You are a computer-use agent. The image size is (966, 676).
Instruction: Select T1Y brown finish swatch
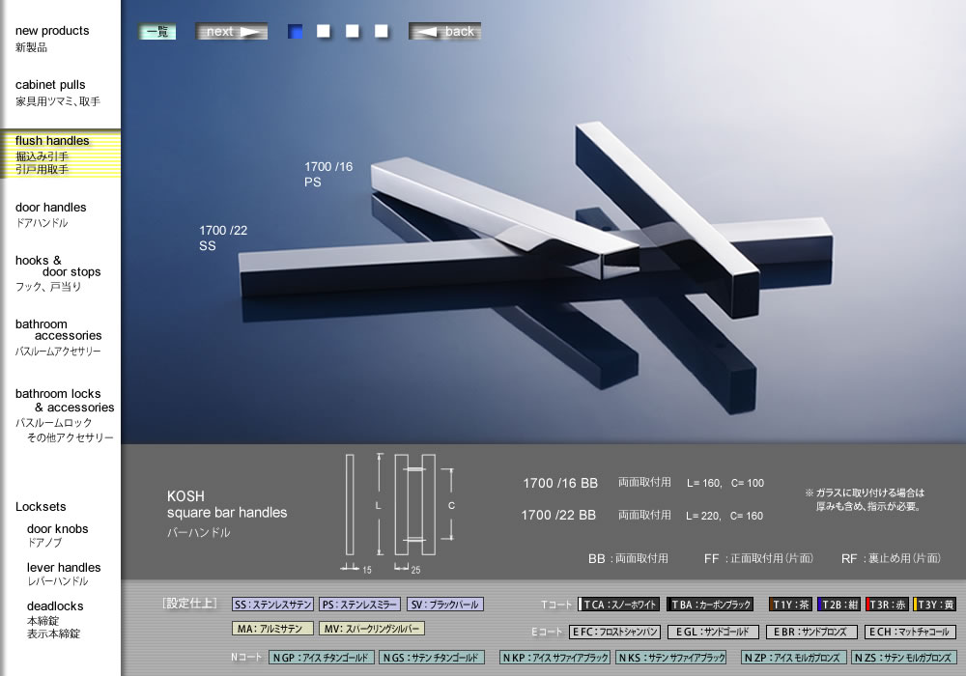(x=790, y=605)
